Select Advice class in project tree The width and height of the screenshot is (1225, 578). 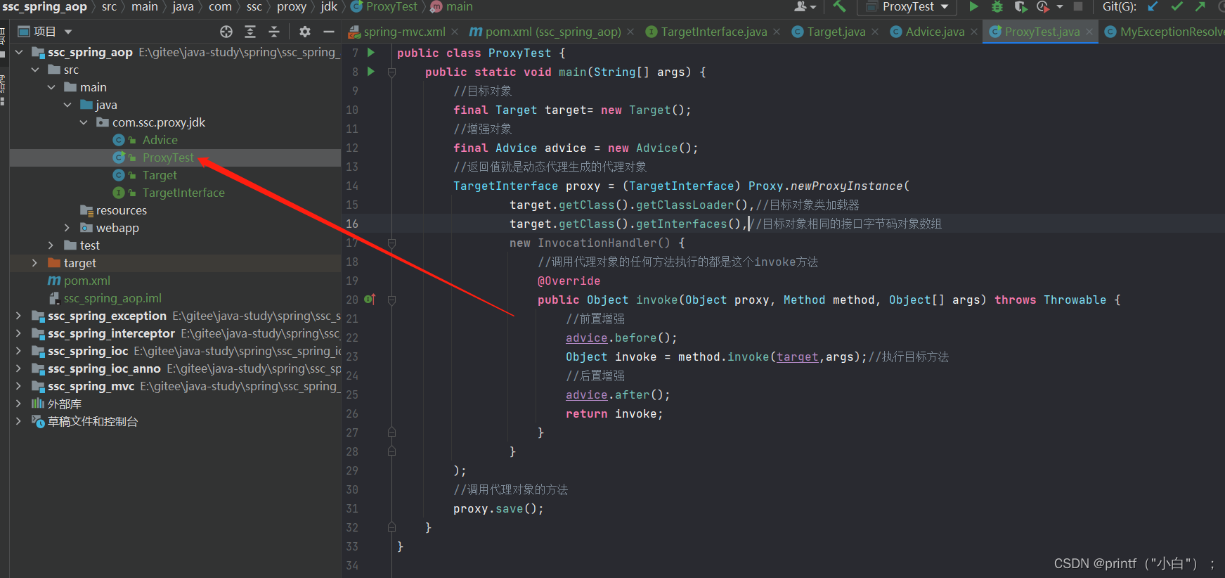[160, 140]
